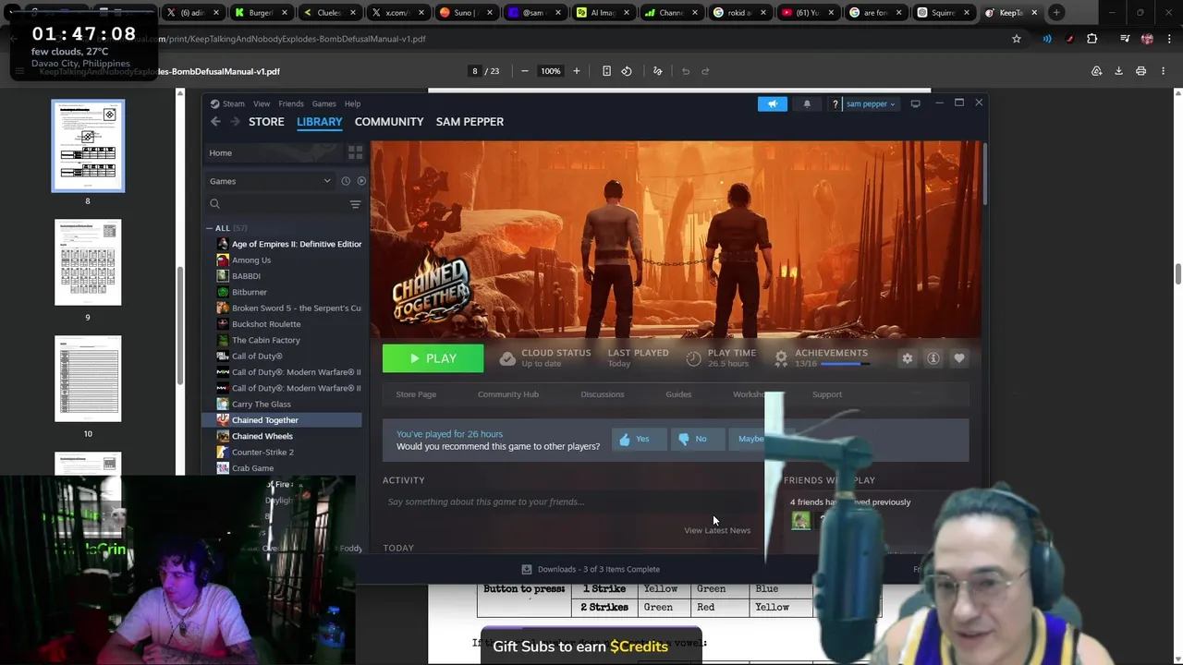Click the activity 'Say something' text field

pos(570,502)
